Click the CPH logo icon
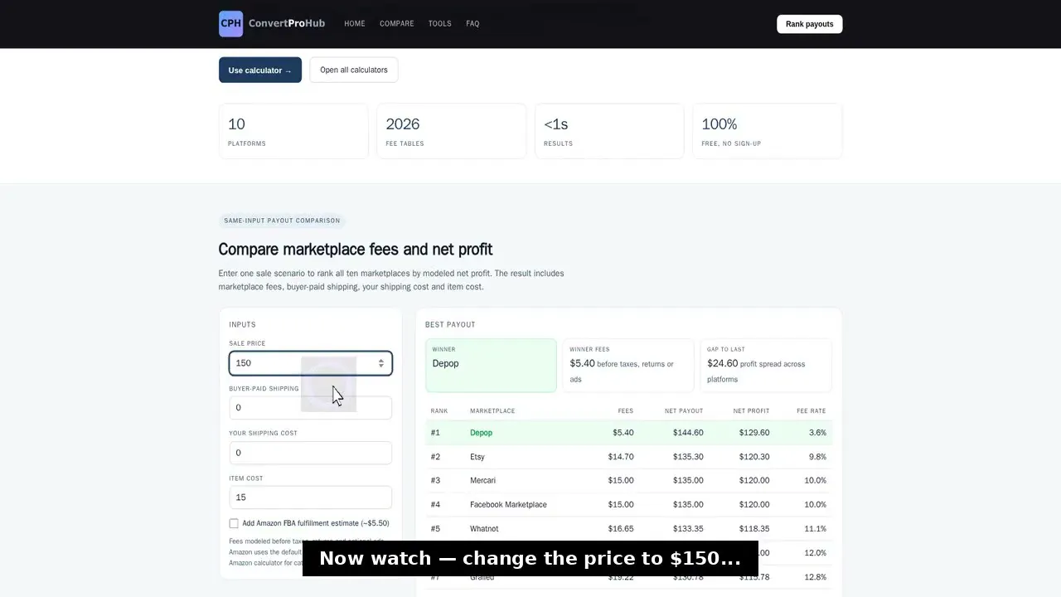Screen dimensions: 1061x597 (x=230, y=24)
